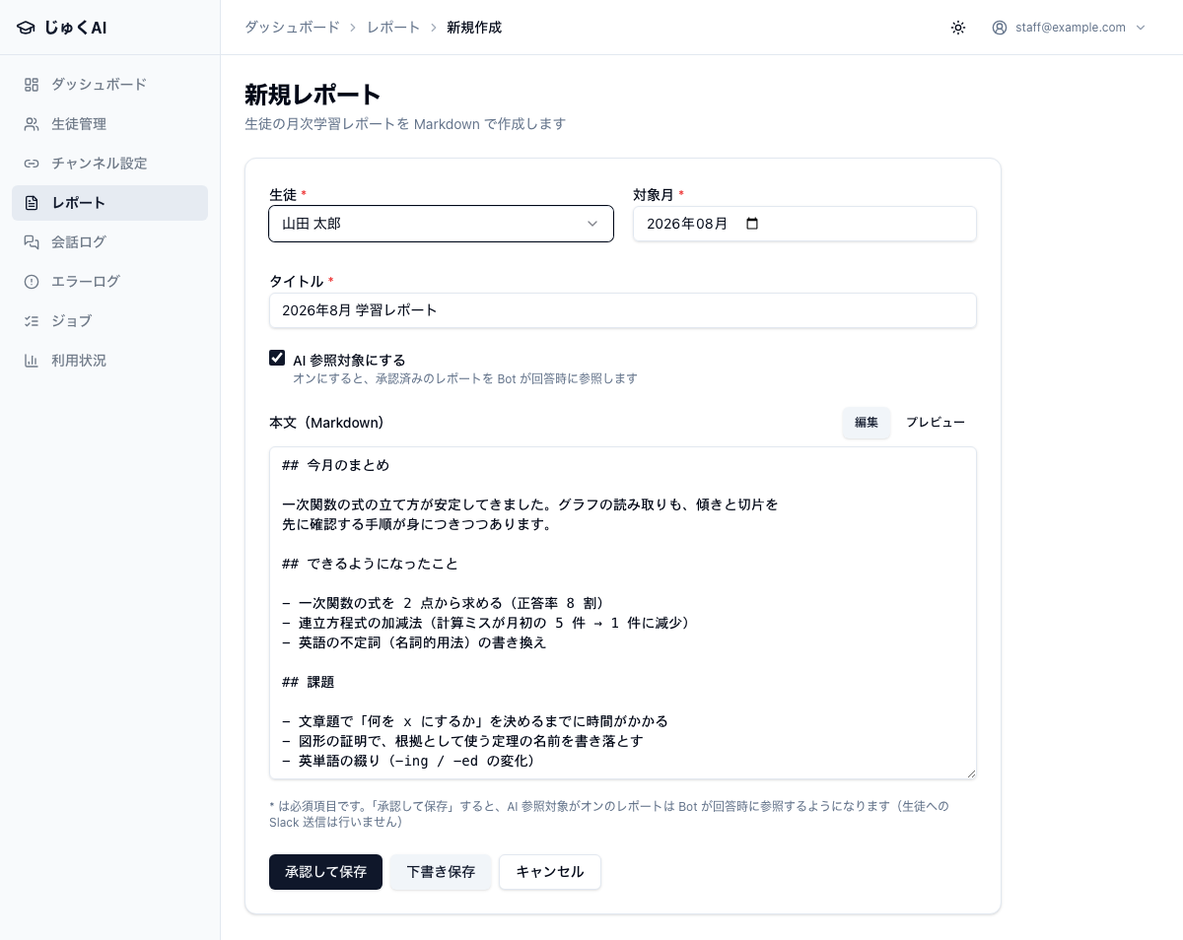This screenshot has width=1183, height=940.
Task: Click the 新規レポート page heading
Action: 313,95
